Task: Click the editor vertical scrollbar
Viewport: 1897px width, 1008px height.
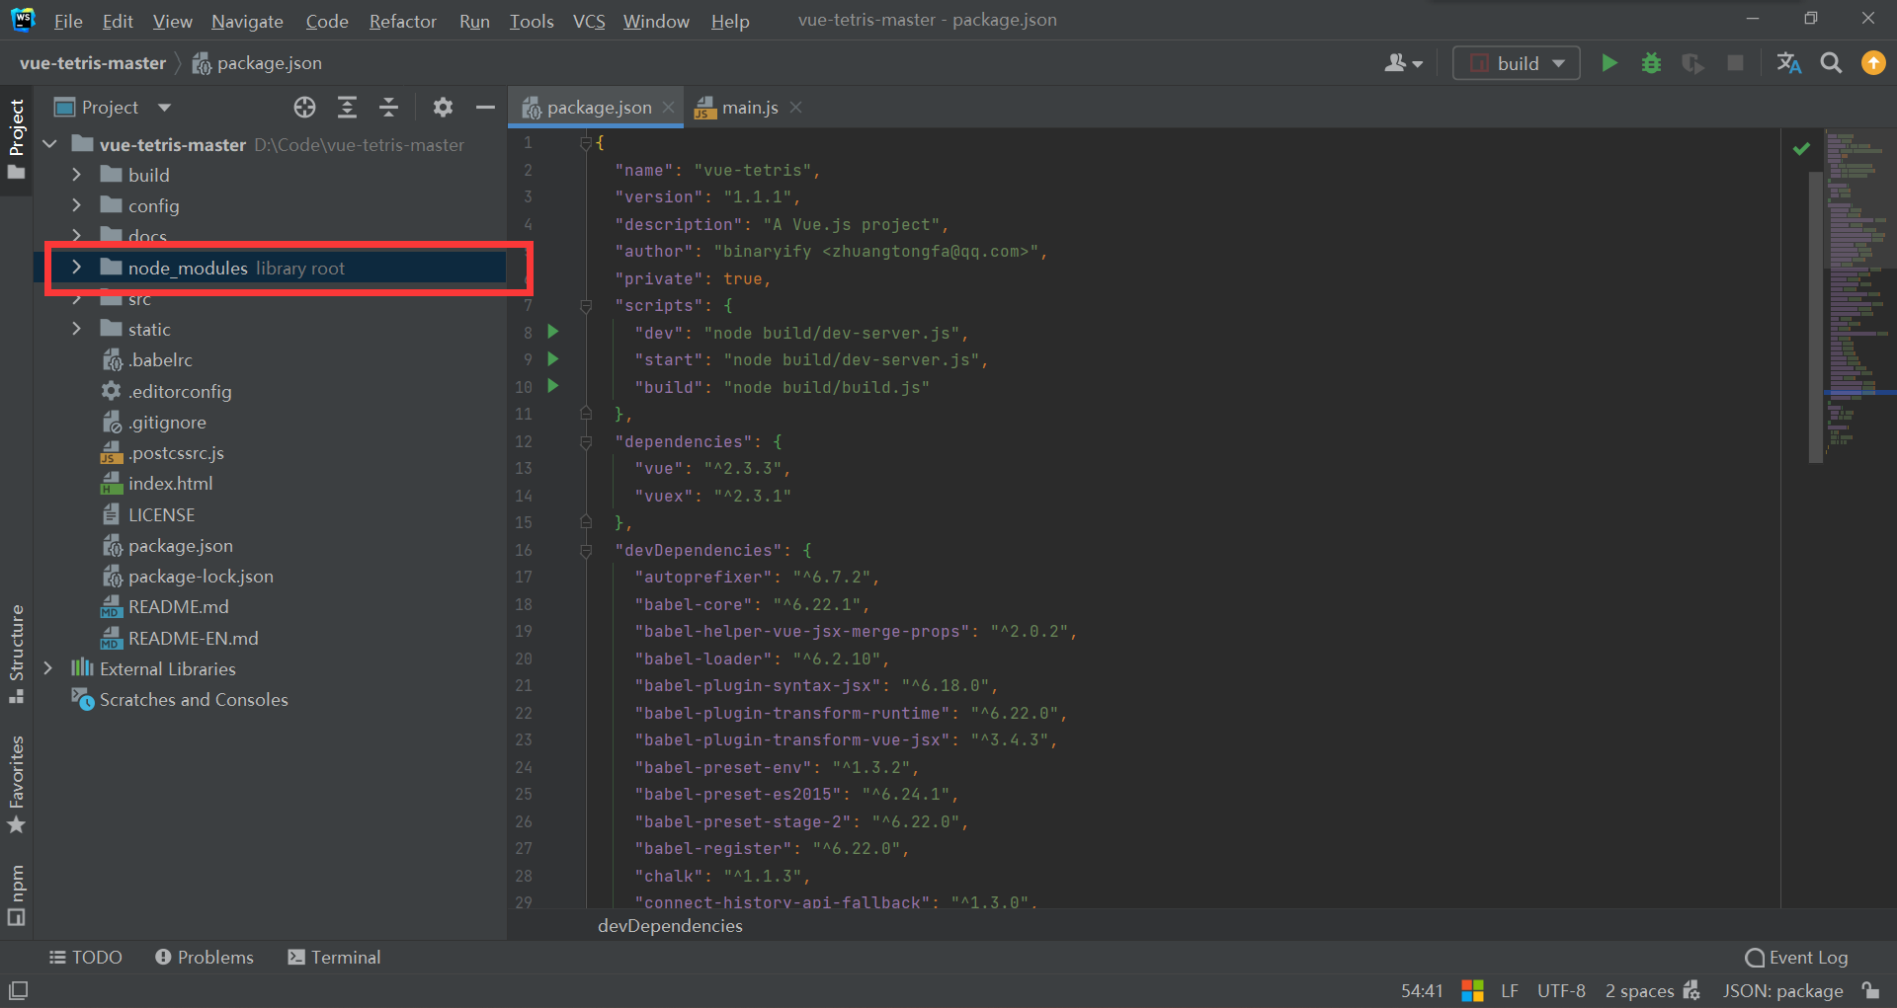Action: coord(1815,316)
